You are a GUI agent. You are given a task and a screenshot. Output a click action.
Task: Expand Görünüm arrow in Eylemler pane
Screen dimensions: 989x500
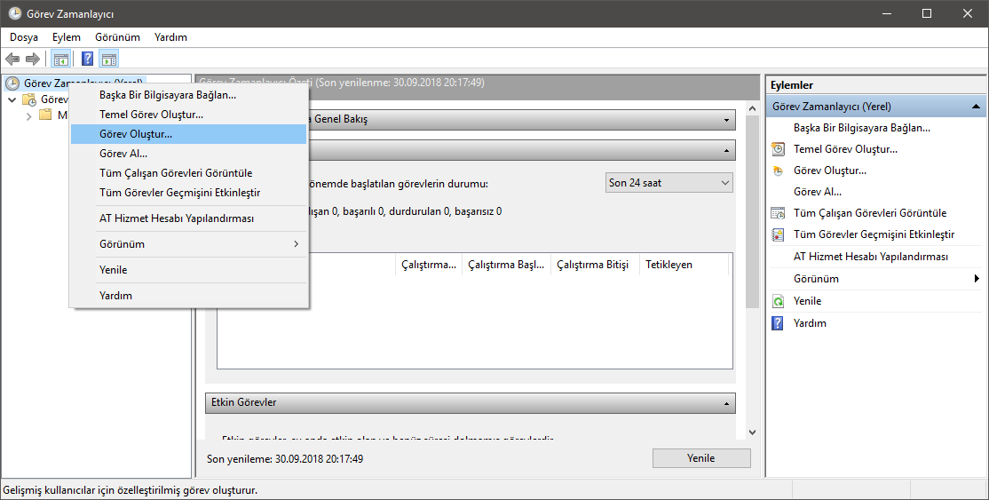point(977,278)
